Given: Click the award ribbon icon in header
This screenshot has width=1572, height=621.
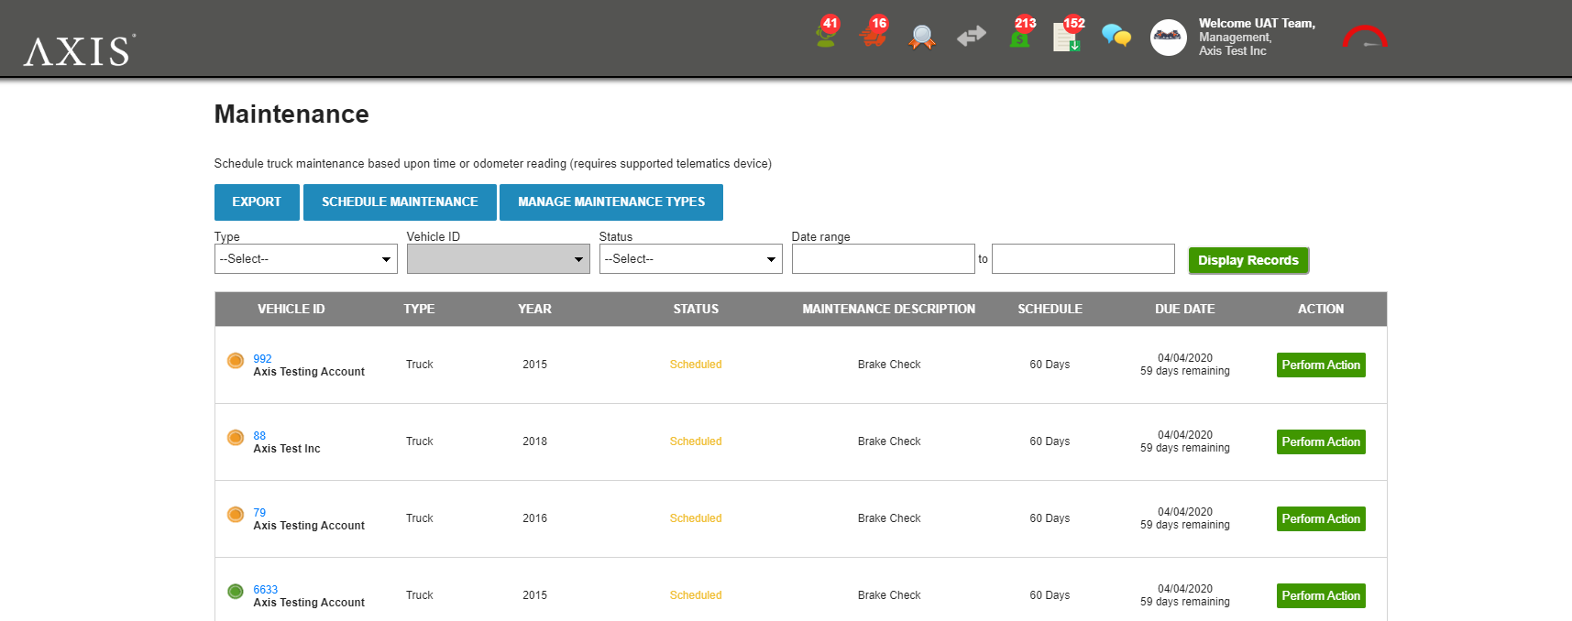Looking at the screenshot, I should coord(922,38).
